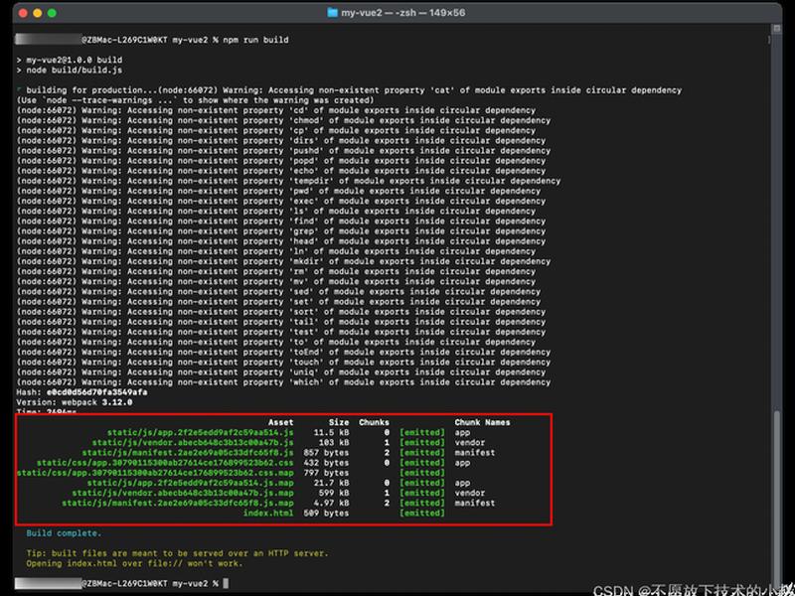This screenshot has width=795, height=596.
Task: Click the asset path 'static/css/app...62.css'
Action: click(165, 463)
